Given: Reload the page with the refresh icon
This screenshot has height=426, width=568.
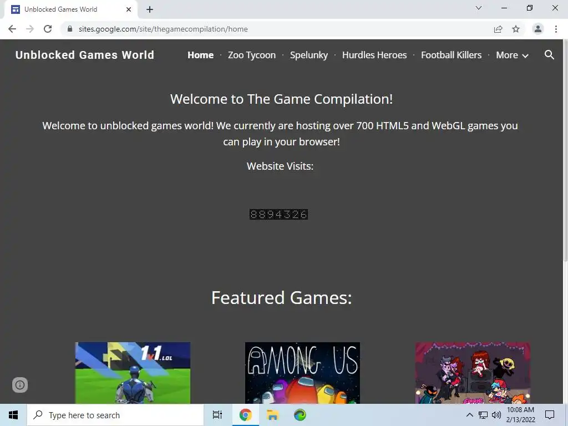Looking at the screenshot, I should (48, 29).
